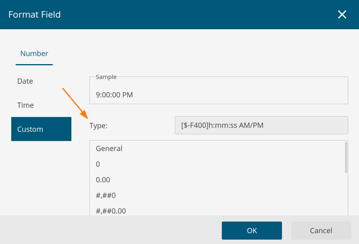Select the 0 number format
This screenshot has width=359, height=244.
click(x=98, y=164)
